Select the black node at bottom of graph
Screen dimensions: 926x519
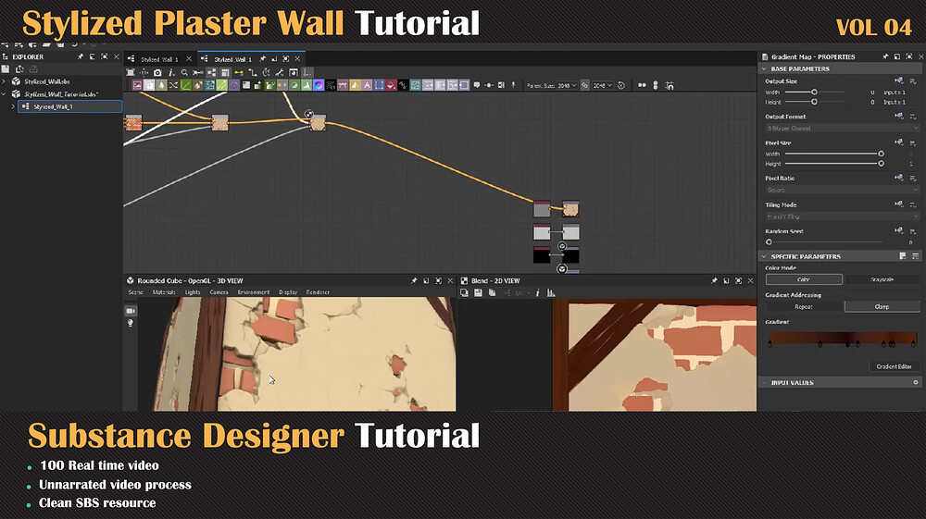click(542, 255)
